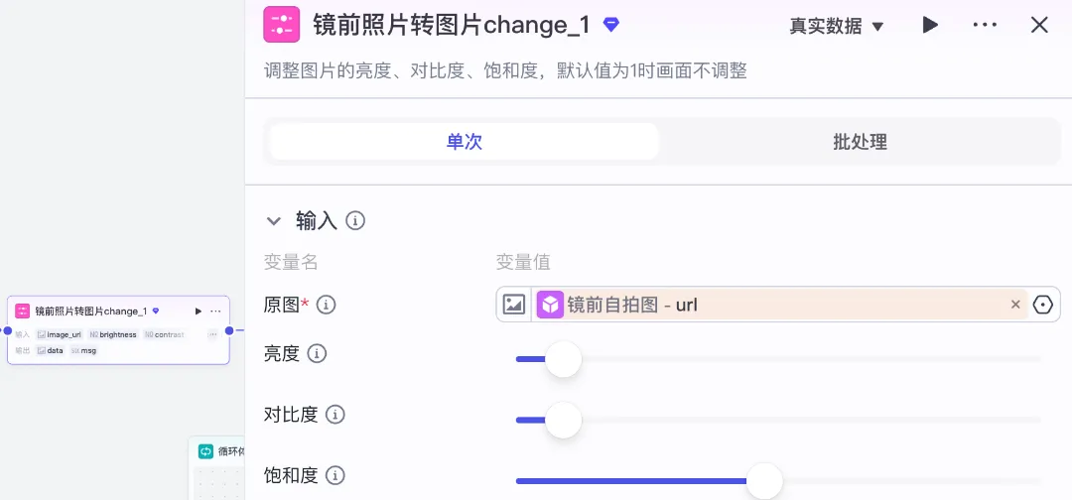Click the info icon next to 输入
1072x500 pixels.
point(355,220)
